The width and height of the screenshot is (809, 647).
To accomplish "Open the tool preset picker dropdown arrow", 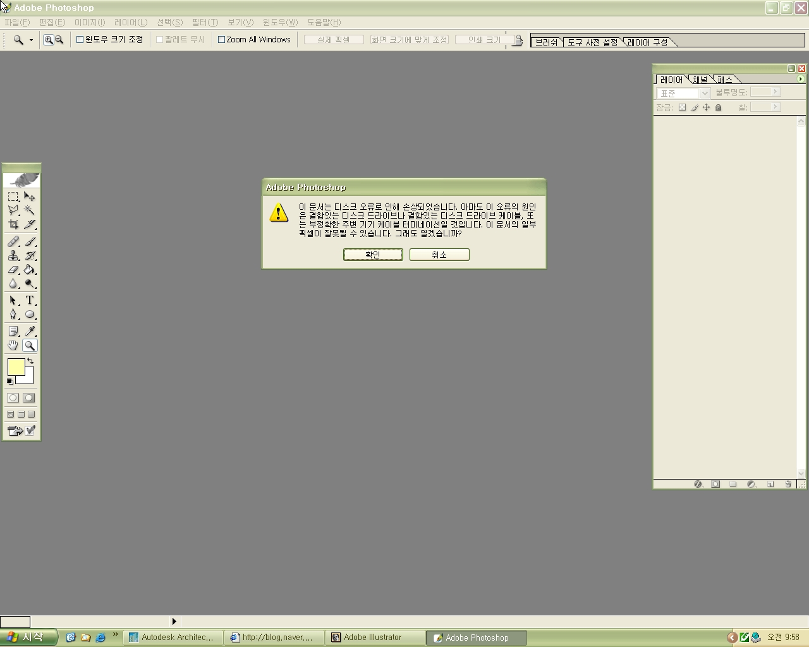I will [x=31, y=40].
